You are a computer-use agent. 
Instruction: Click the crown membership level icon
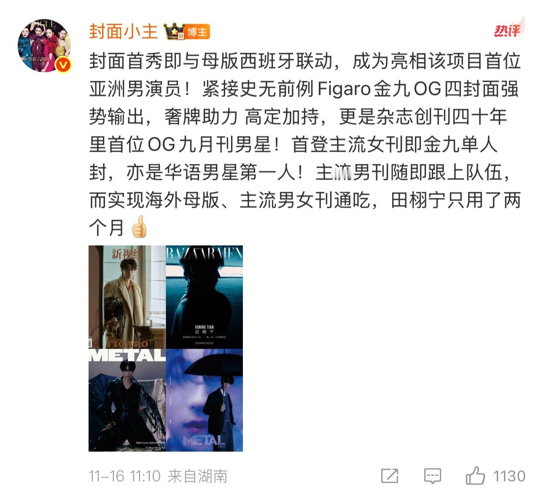pos(174,32)
